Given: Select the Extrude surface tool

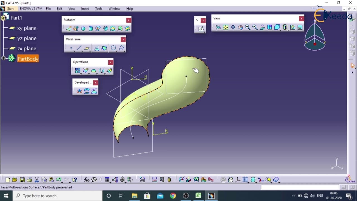Looking at the screenshot, I should pos(69,28).
